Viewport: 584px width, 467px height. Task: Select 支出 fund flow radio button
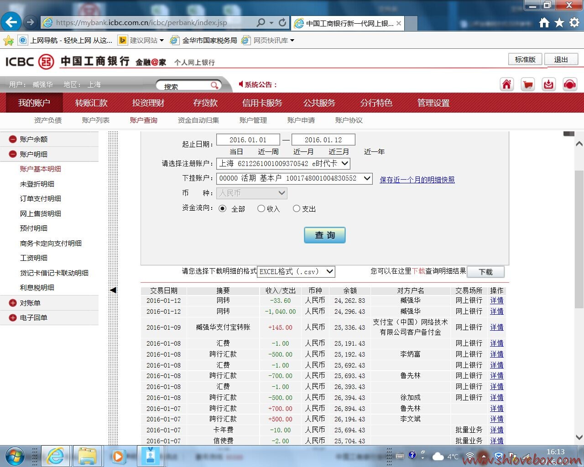(x=297, y=208)
